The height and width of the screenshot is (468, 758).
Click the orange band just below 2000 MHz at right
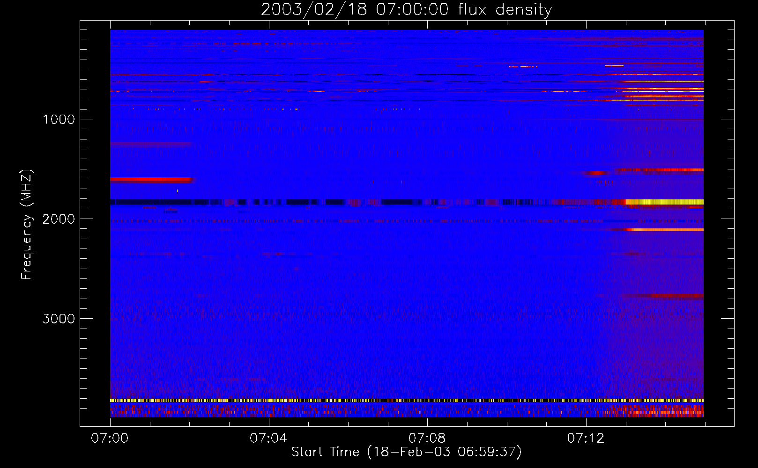(x=665, y=230)
